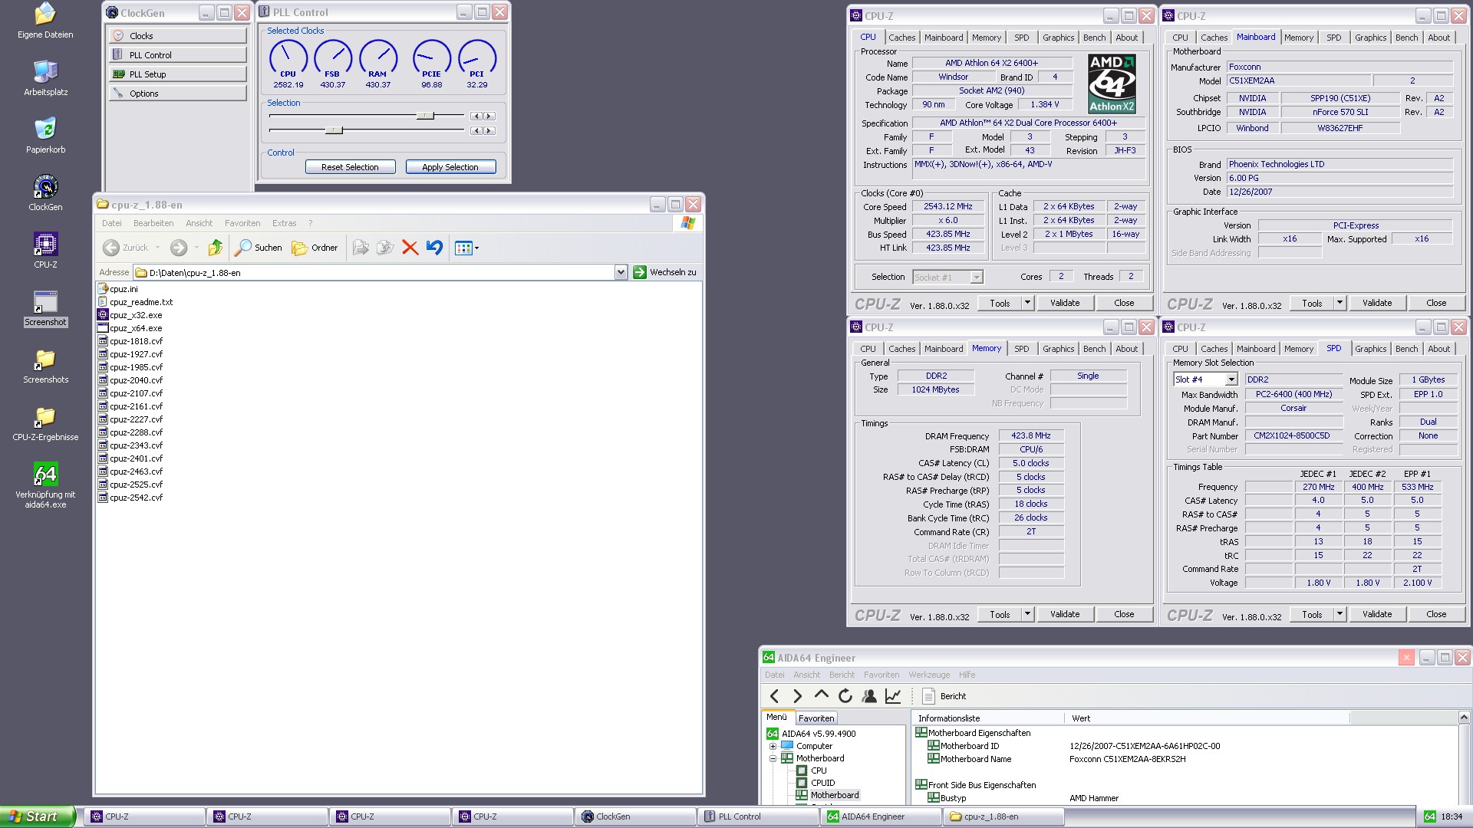Click Options in ClockGen
This screenshot has width=1473, height=828.
(177, 94)
